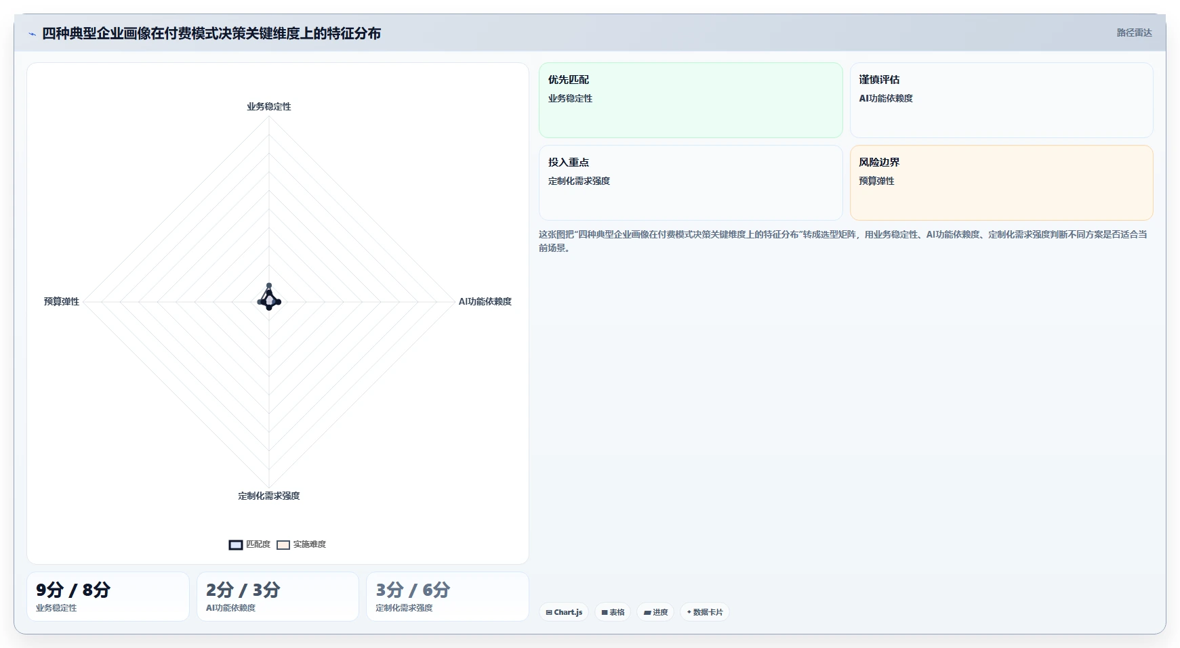Open the 投入重点 card

coord(691,183)
